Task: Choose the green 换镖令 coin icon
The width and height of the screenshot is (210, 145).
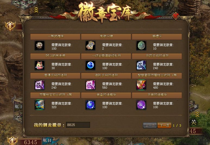Action: [141, 46]
